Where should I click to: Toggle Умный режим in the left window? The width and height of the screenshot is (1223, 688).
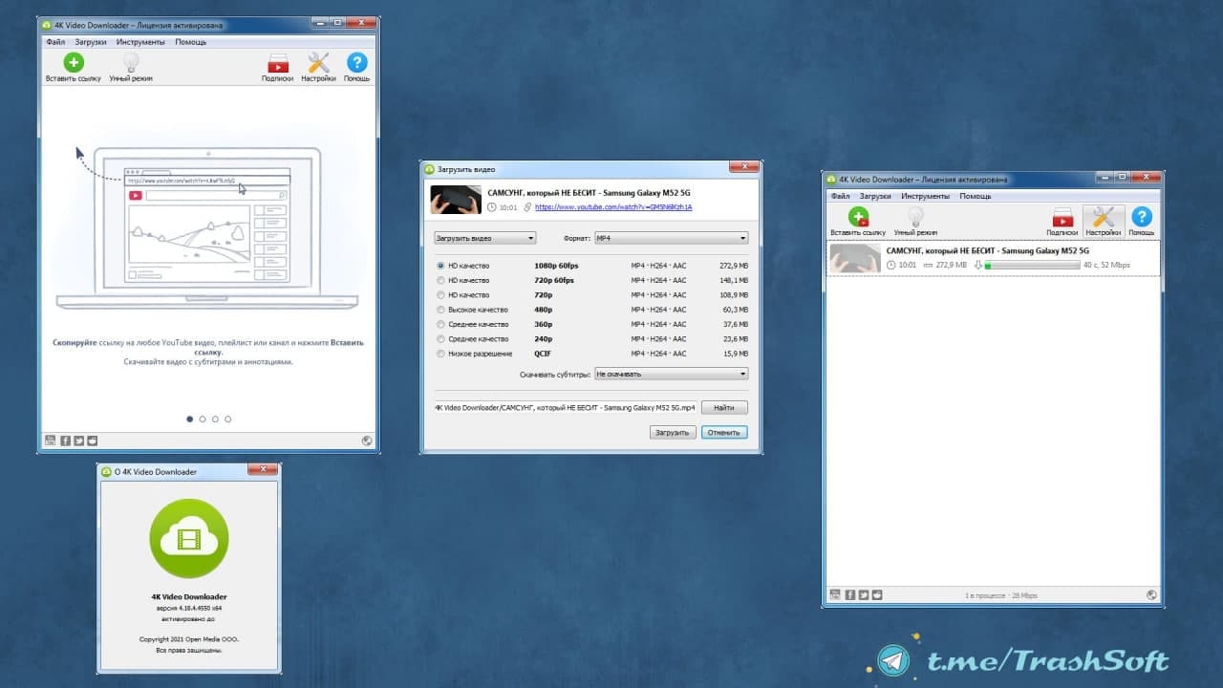131,67
